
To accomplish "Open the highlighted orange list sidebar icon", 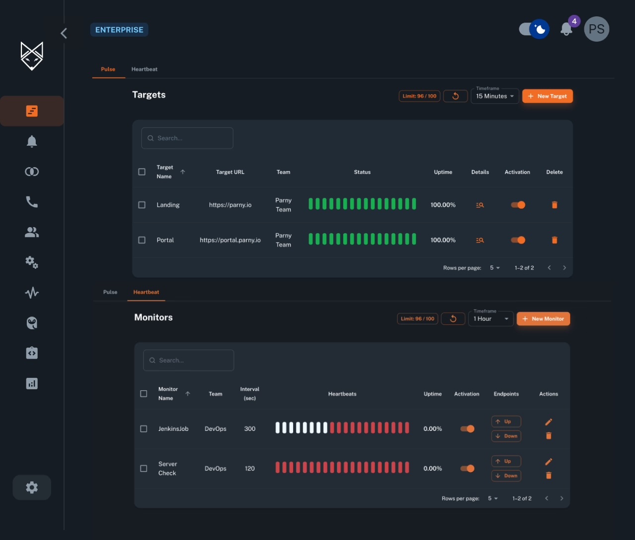I will [32, 111].
